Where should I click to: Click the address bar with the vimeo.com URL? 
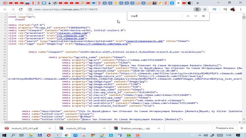[x=110, y=9]
